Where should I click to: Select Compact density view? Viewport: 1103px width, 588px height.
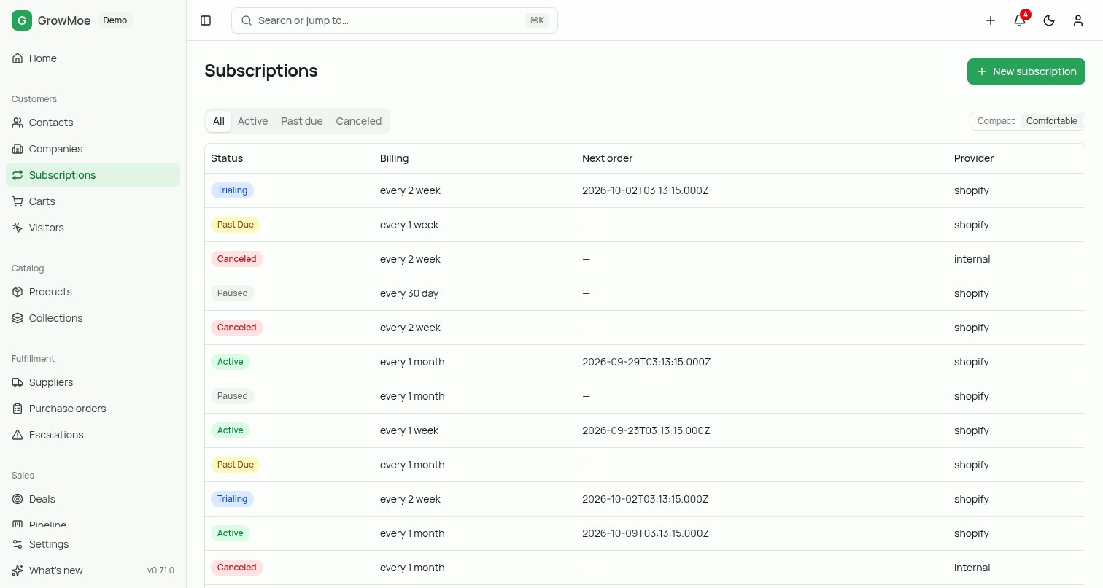(996, 121)
